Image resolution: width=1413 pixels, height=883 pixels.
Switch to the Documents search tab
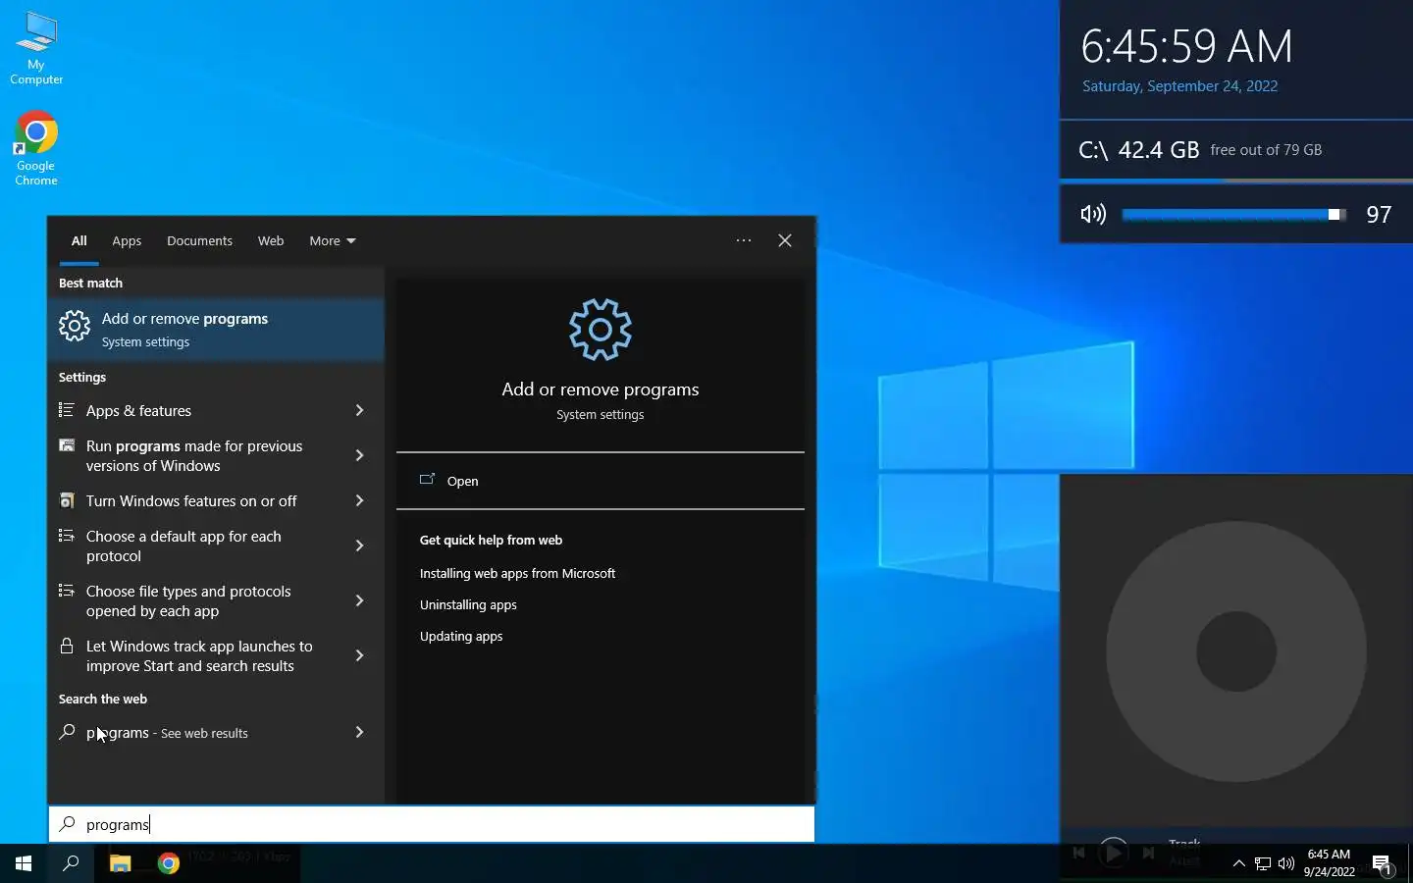pyautogui.click(x=199, y=240)
